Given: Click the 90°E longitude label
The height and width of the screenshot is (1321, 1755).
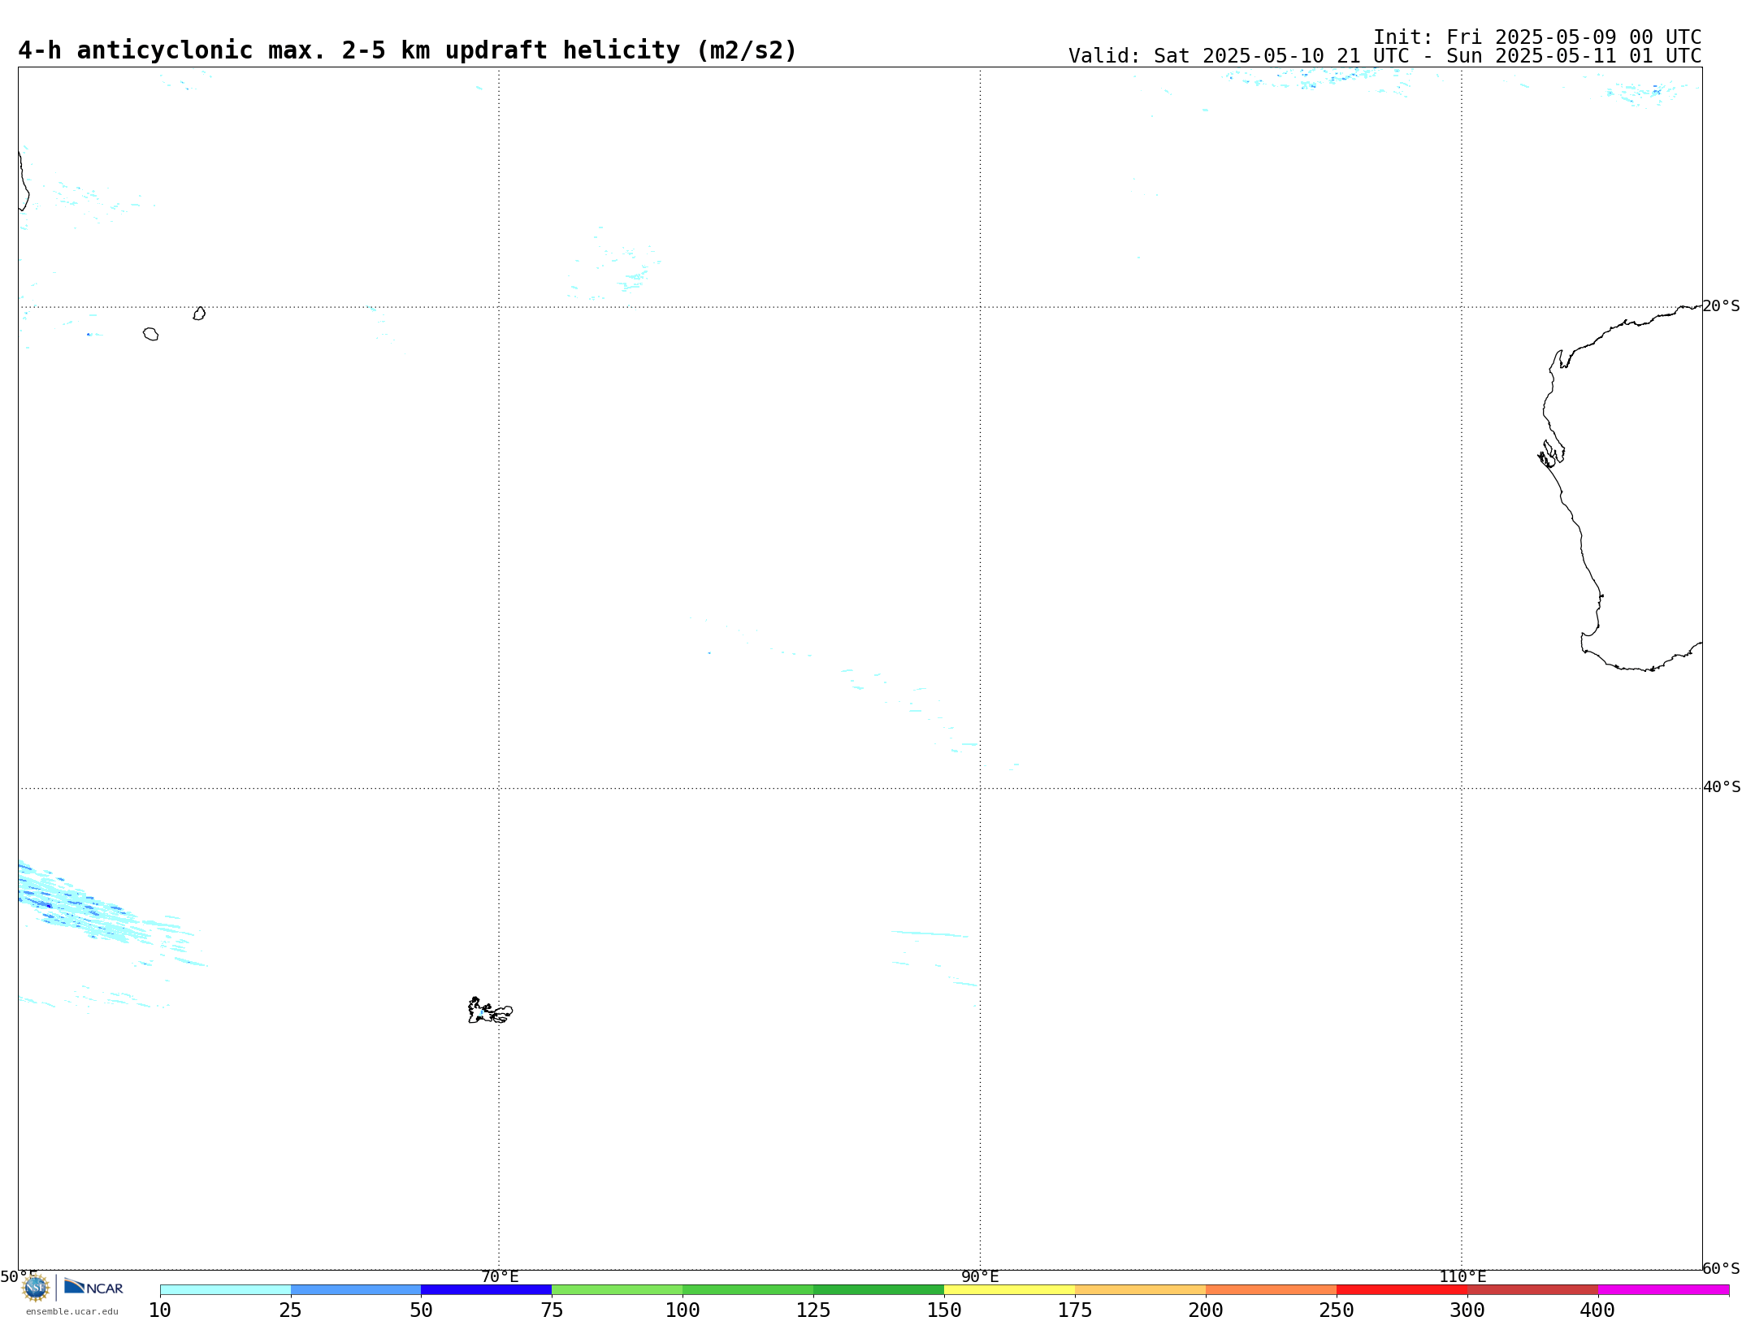Looking at the screenshot, I should 980,1277.
